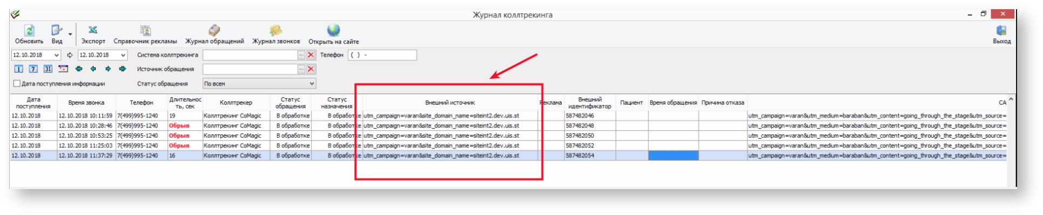Image resolution: width=1043 pixels, height=215 pixels.
Task: Minimize the Журнал коллтрекинга window
Action: pyautogui.click(x=970, y=14)
